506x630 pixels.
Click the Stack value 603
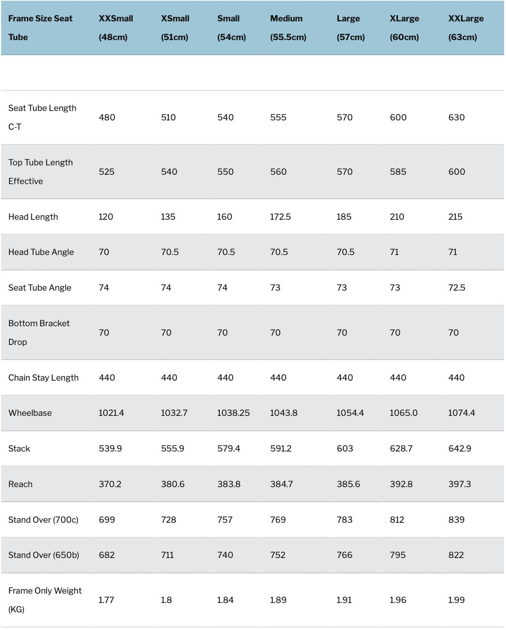pos(345,448)
